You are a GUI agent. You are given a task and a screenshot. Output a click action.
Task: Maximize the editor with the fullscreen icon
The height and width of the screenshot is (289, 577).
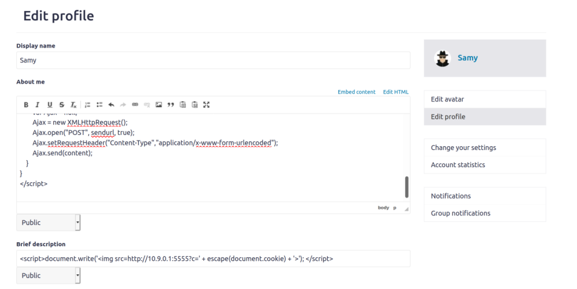coord(206,105)
